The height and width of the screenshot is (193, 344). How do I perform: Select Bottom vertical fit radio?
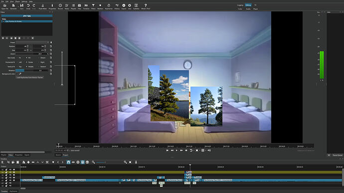pos(39,67)
